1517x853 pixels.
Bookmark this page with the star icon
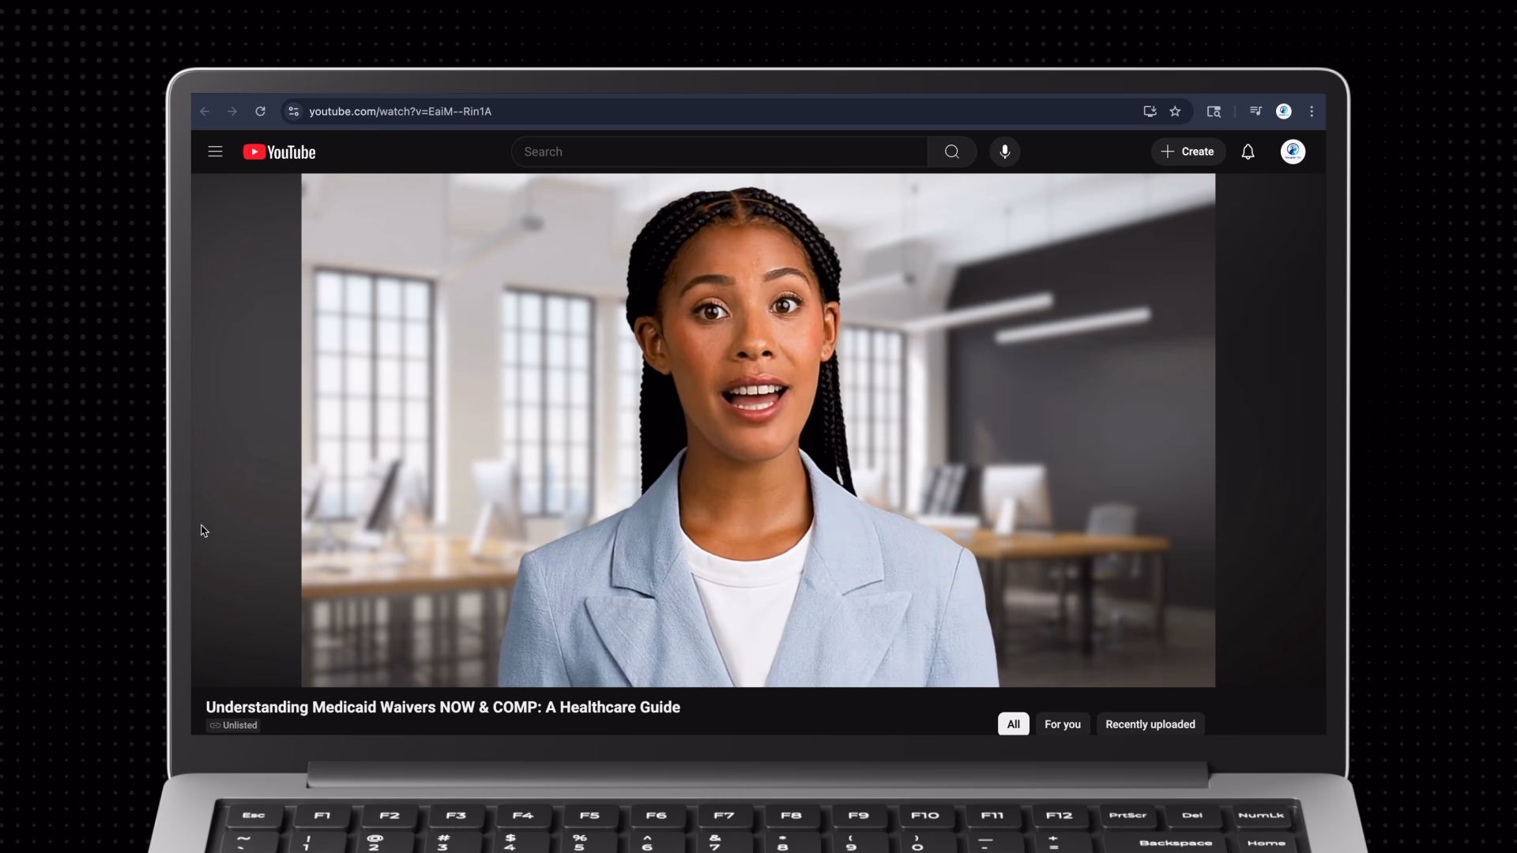click(1175, 111)
